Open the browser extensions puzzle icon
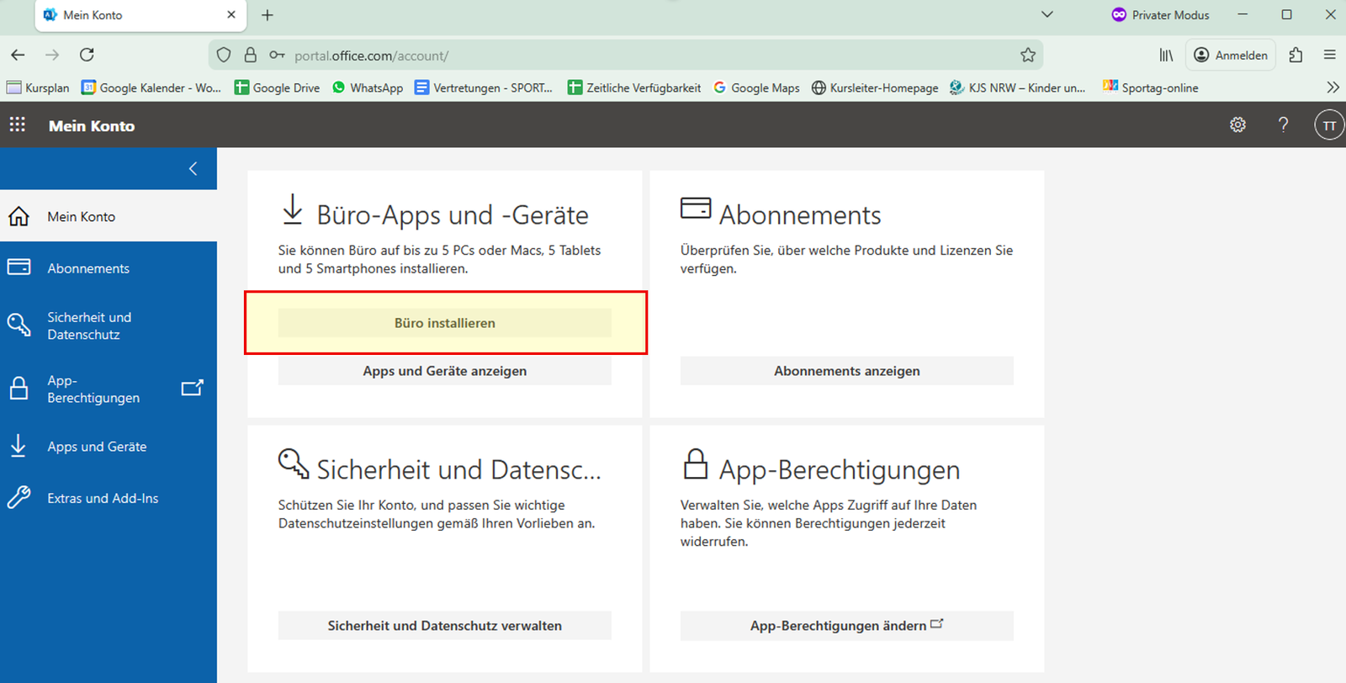The width and height of the screenshot is (1346, 683). point(1296,56)
